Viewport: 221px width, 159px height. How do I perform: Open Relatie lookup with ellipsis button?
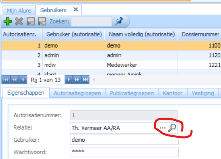point(163,128)
